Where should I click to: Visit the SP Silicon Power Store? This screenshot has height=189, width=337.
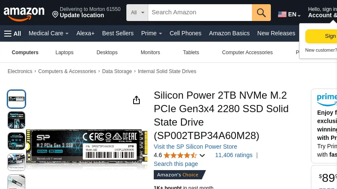[195, 147]
